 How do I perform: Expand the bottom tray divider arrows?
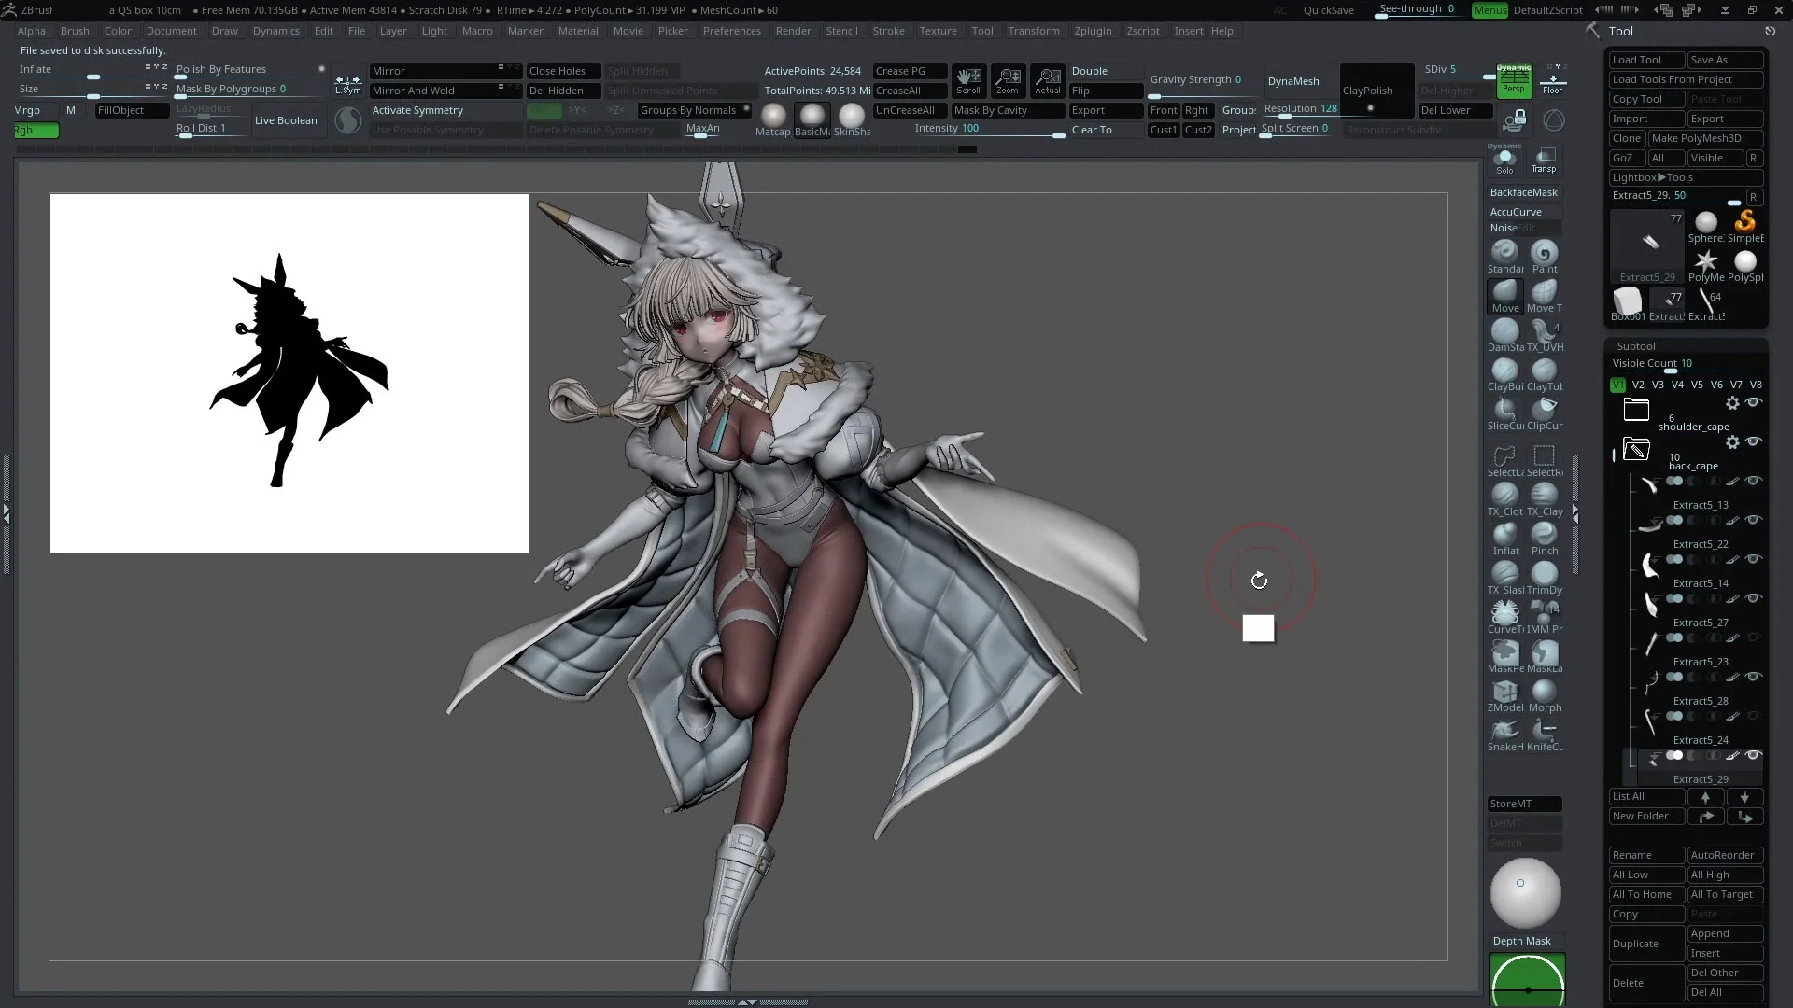click(x=747, y=1002)
